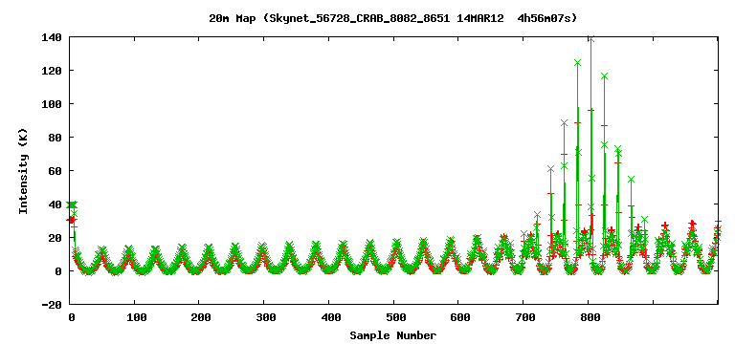Click the 800 x-axis tick label
Image resolution: width=735 pixels, height=344 pixels.
click(590, 317)
